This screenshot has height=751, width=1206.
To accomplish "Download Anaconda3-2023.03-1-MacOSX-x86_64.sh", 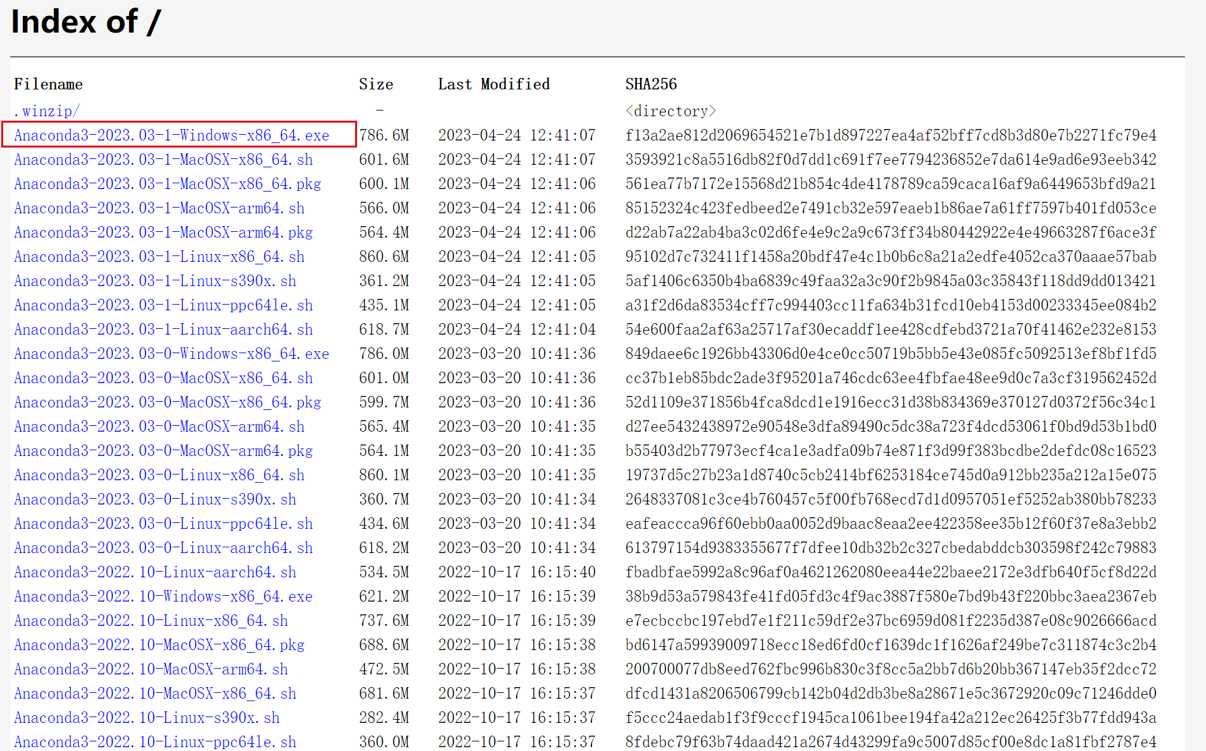I will pyautogui.click(x=164, y=160).
